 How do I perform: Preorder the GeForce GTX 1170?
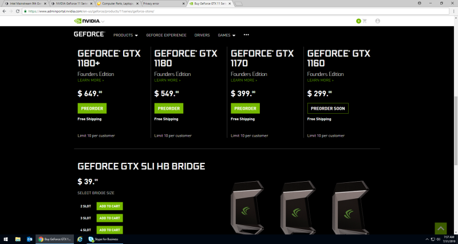245,109
